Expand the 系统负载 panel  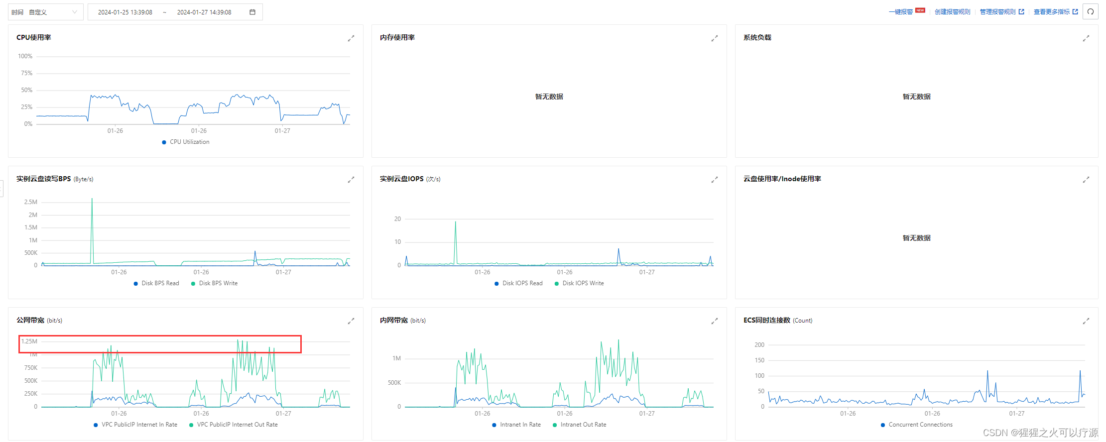[x=1086, y=38]
